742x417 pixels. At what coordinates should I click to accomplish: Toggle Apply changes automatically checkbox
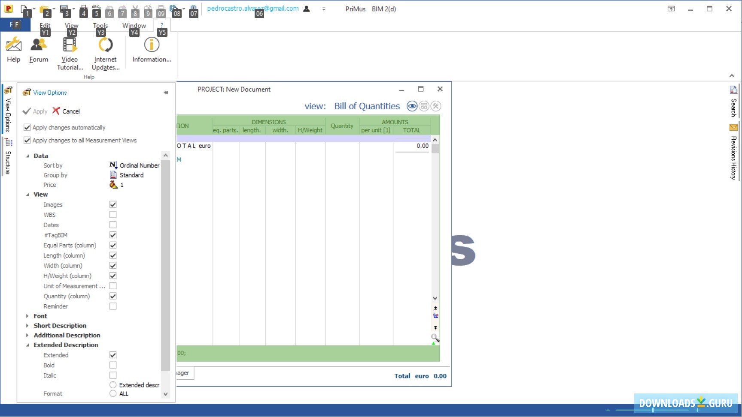[x=27, y=127]
